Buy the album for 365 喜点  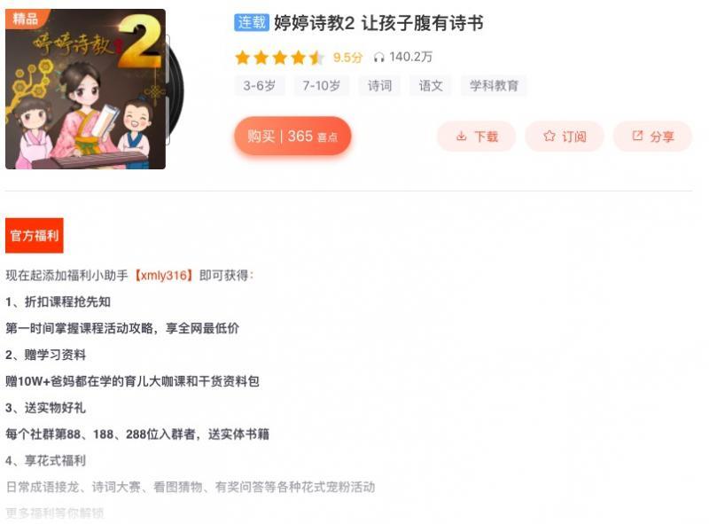292,136
